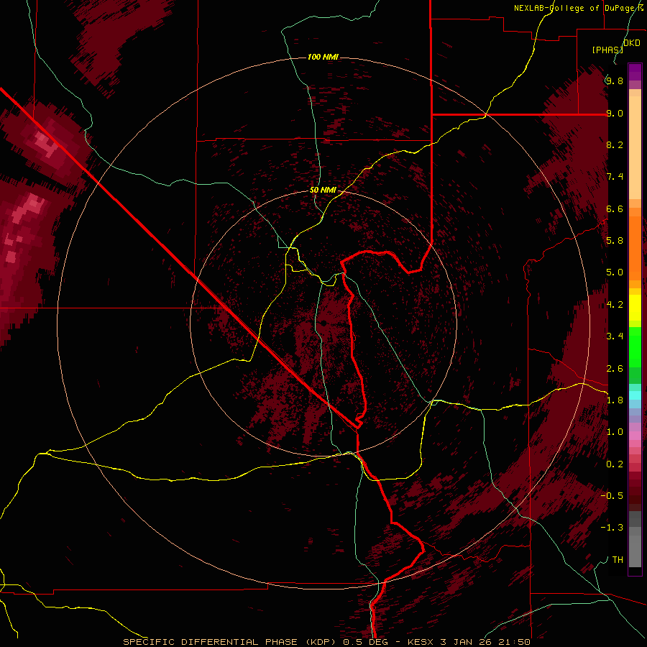
Task: Pick the cyan segment of the color bar
Action: point(635,395)
